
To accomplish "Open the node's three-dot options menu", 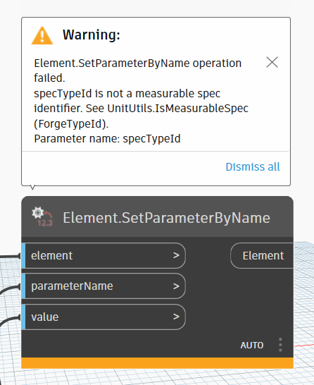I will [x=280, y=345].
